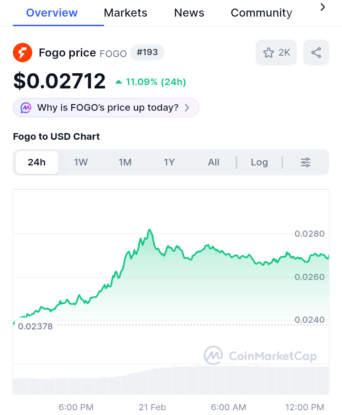
Task: Open chart settings sliders icon
Action: tap(305, 162)
